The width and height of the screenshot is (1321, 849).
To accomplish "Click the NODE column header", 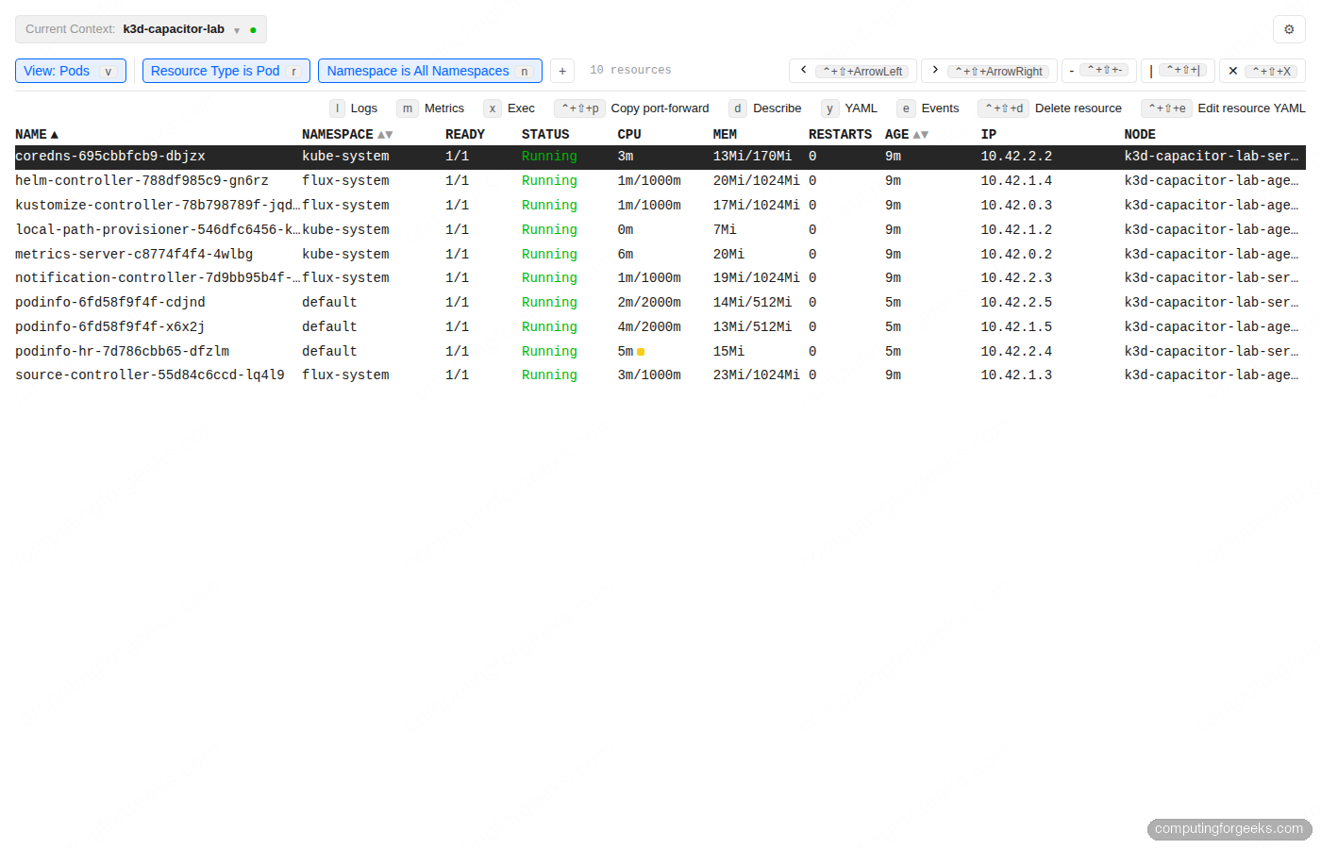I will pyautogui.click(x=1140, y=135).
